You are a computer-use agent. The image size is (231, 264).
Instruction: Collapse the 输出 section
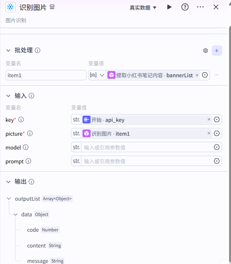pyautogui.click(x=8, y=182)
